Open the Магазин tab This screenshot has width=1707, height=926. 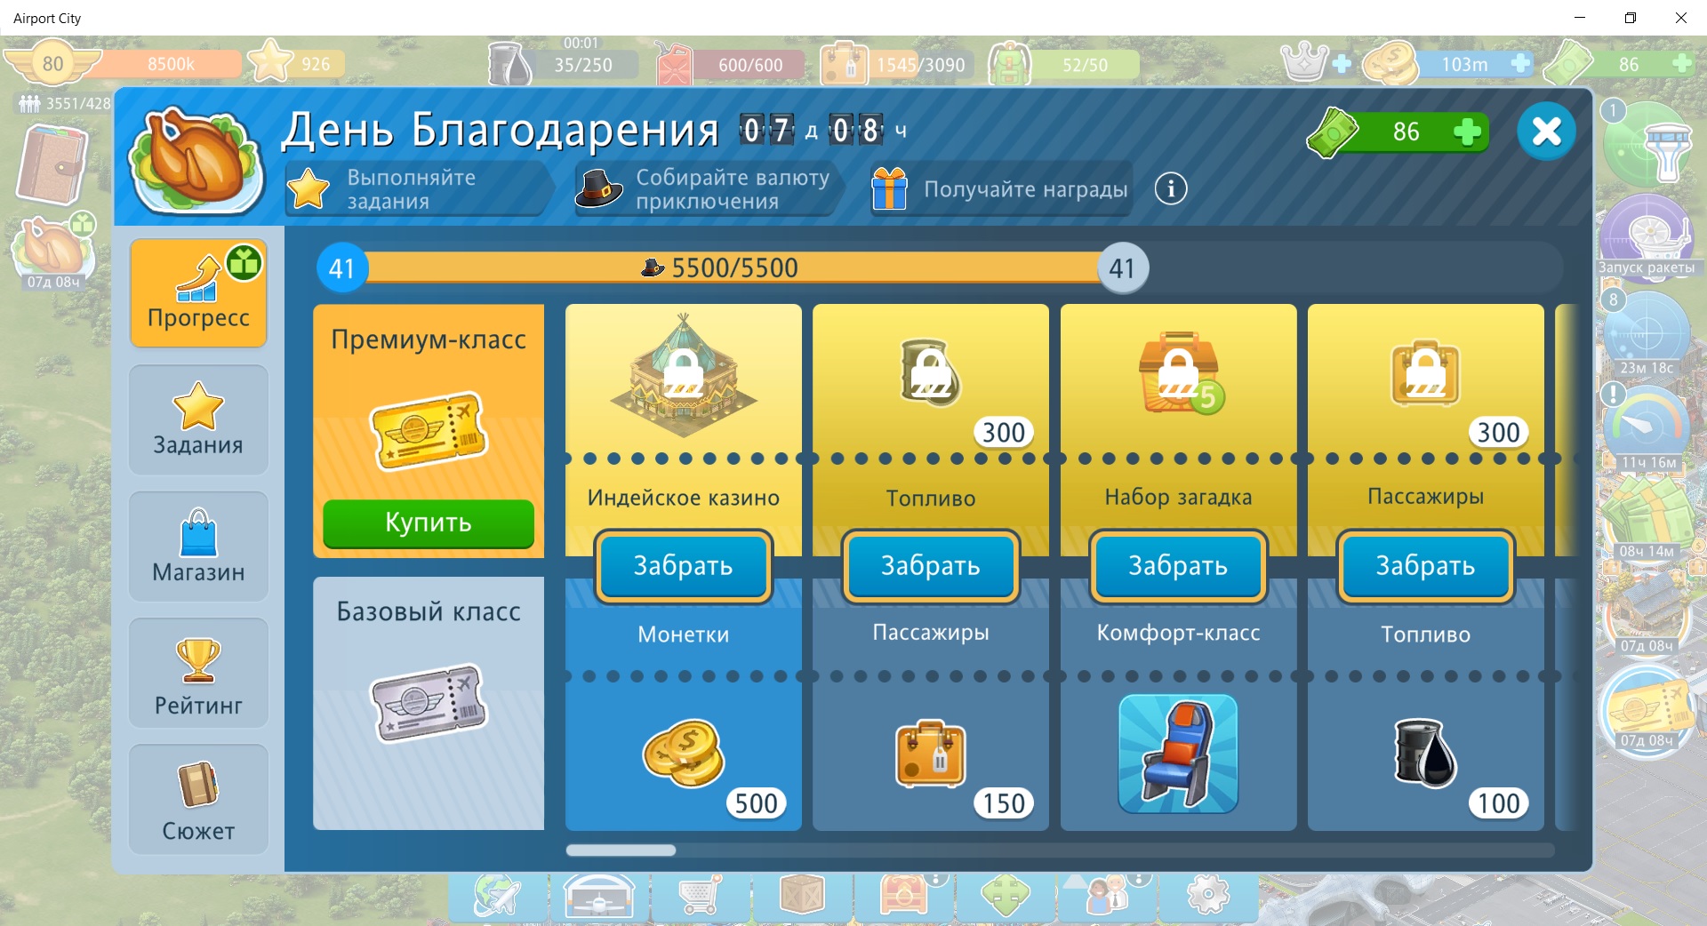[x=198, y=546]
